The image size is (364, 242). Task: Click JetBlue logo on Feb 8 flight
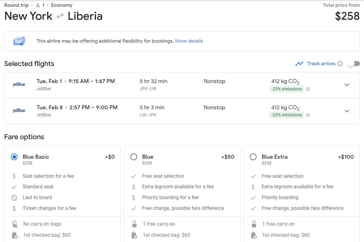coord(19,111)
